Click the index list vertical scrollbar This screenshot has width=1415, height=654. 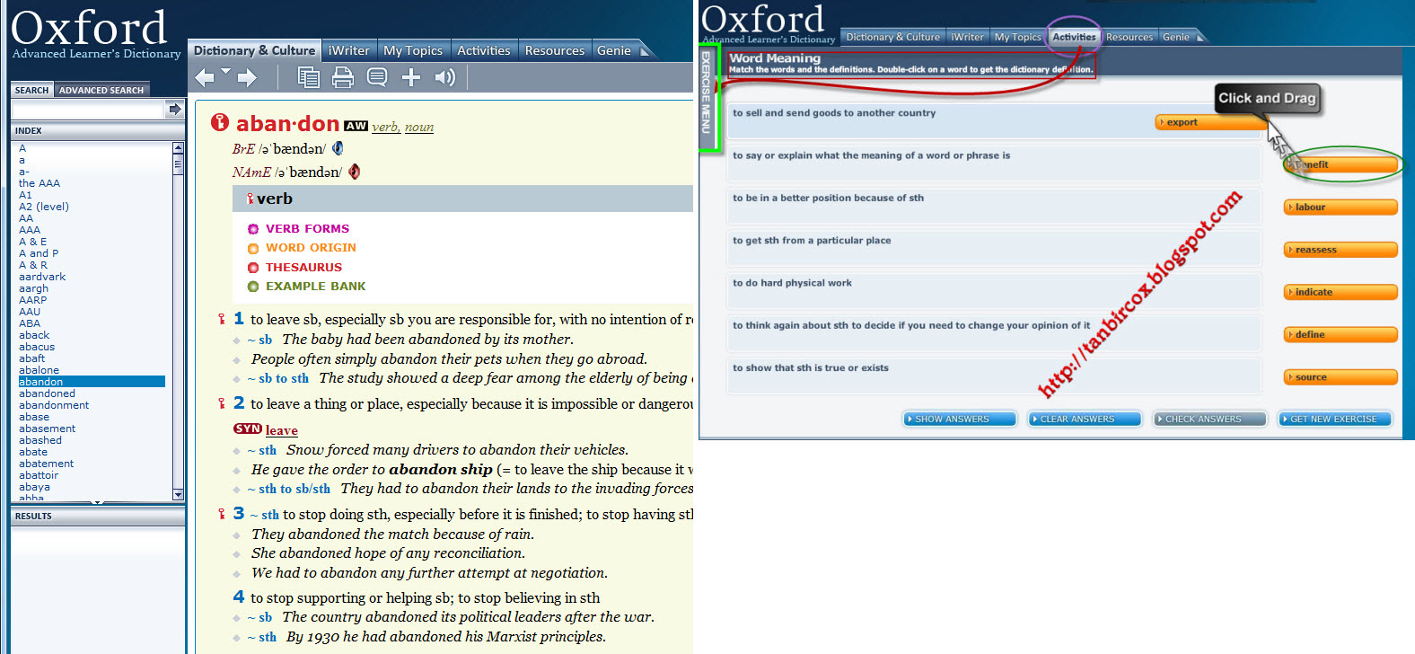coord(178,321)
